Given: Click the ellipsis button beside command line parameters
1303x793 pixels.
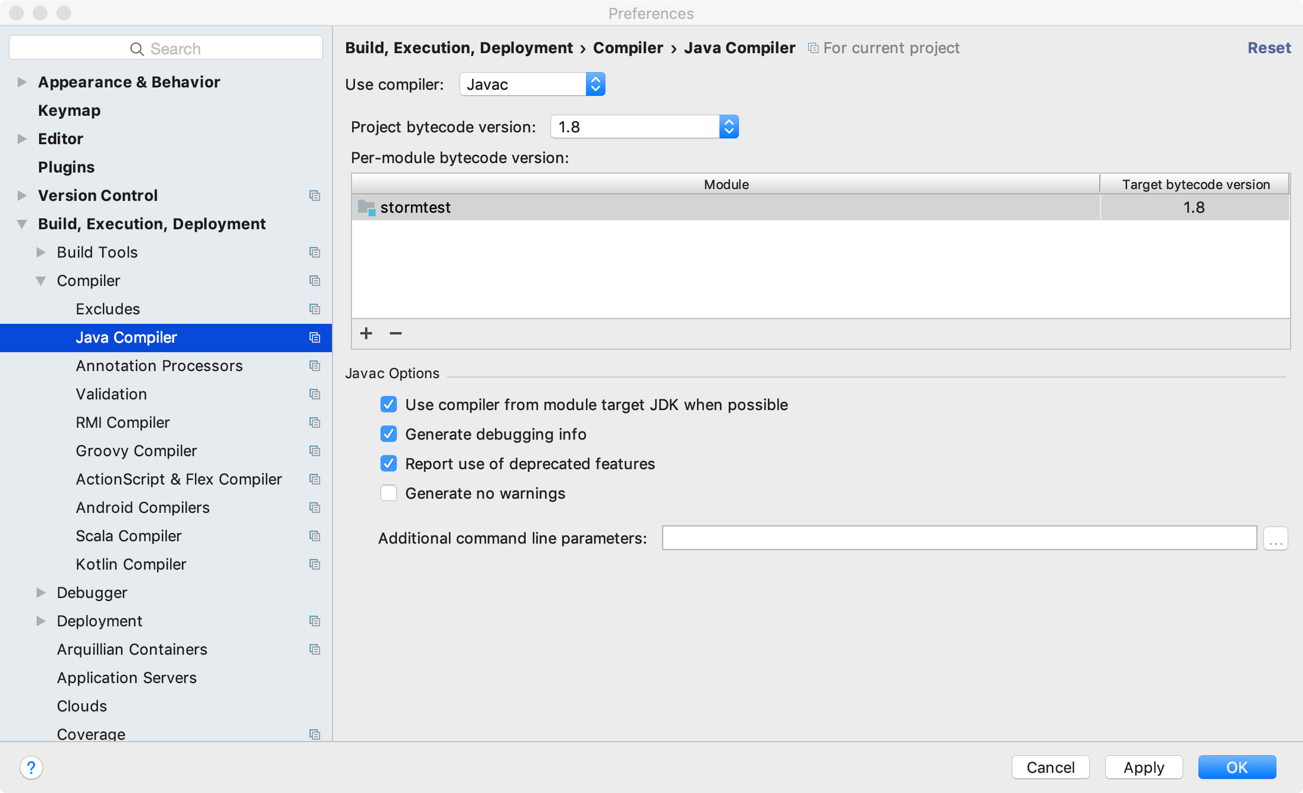Looking at the screenshot, I should pos(1275,538).
